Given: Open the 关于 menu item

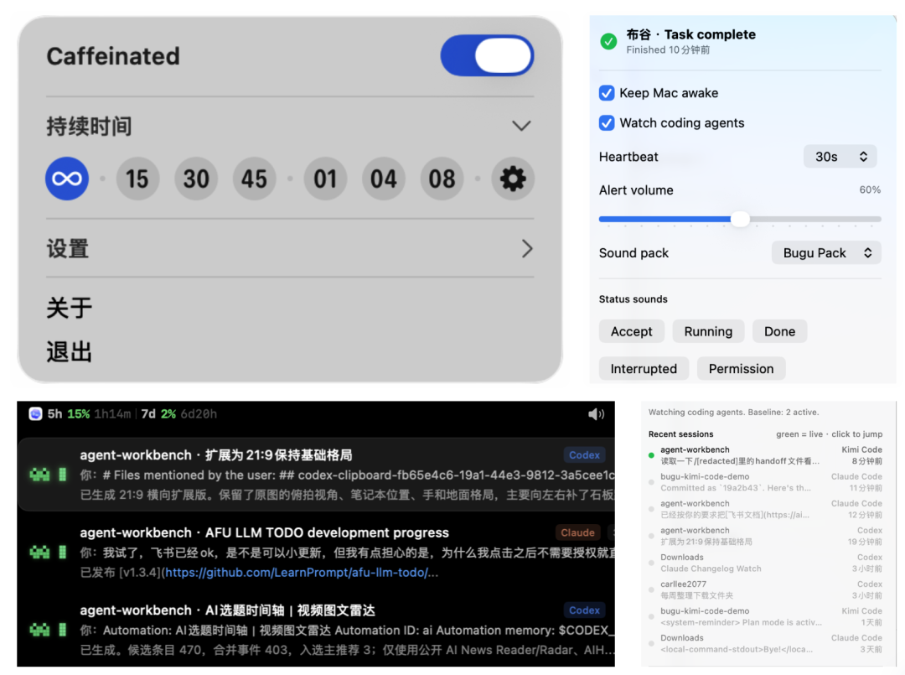Looking at the screenshot, I should [x=70, y=308].
